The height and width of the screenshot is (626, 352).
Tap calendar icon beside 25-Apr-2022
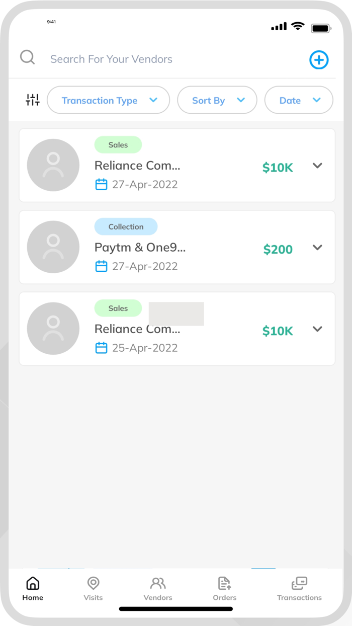(x=101, y=348)
